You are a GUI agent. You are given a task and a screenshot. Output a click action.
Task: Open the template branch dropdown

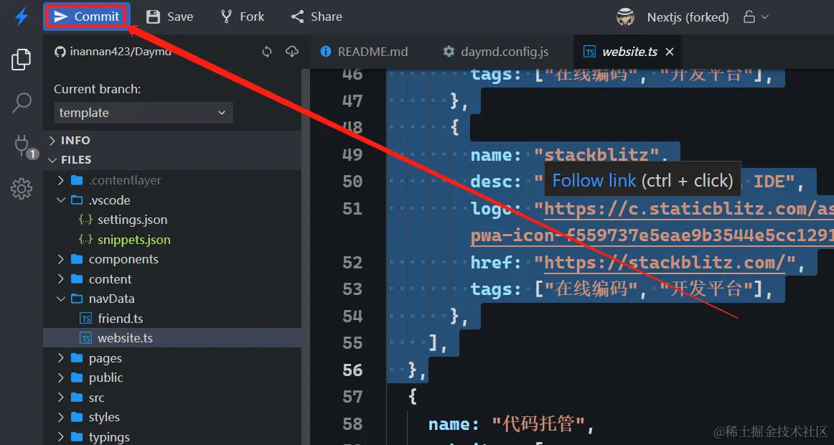pyautogui.click(x=143, y=113)
